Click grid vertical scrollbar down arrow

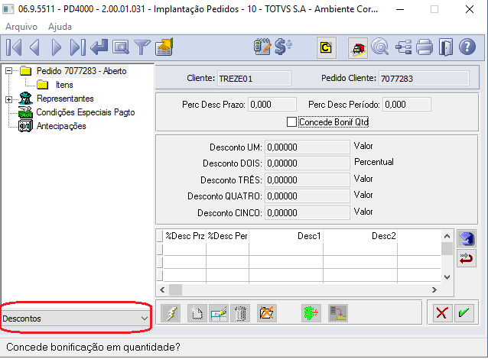coord(447,277)
